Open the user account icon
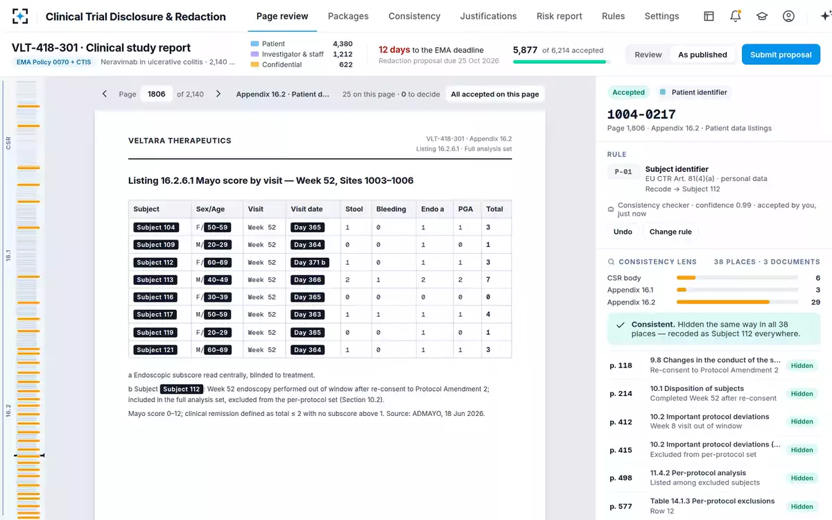The height and width of the screenshot is (520, 832). [x=788, y=16]
